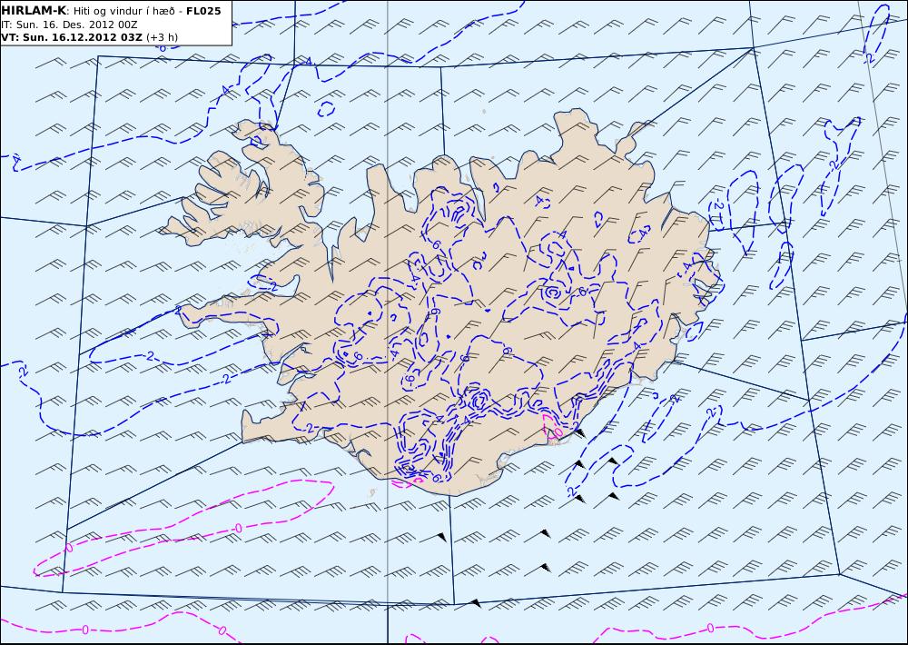
Task: Click the 'VT: Sun. 16.12.2012 03Z' valid time
Action: [71, 37]
